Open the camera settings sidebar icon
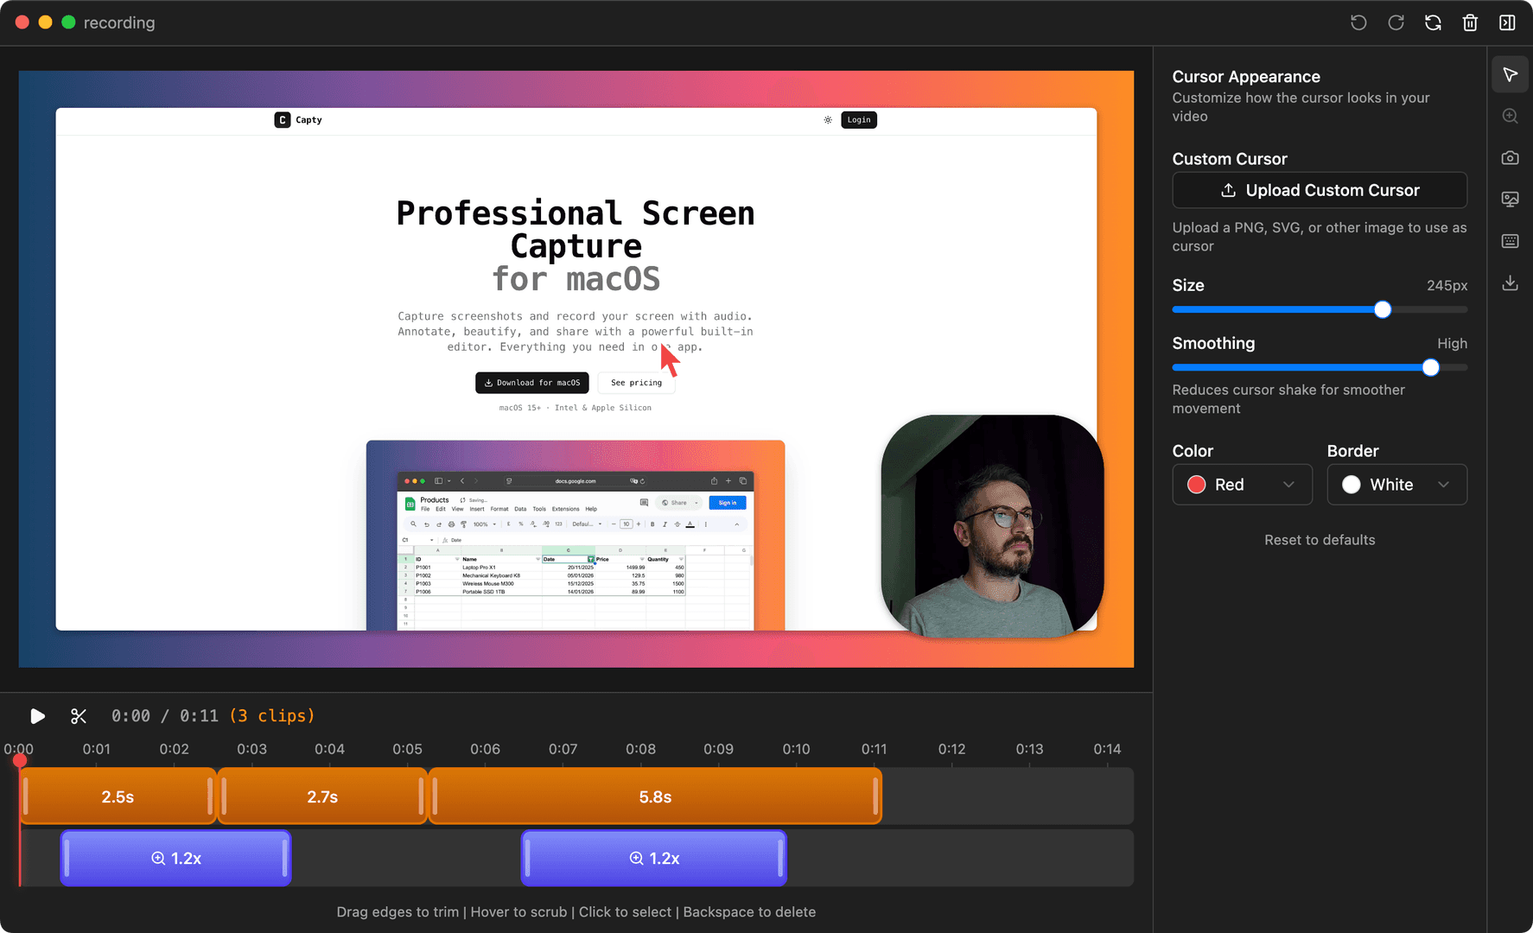Viewport: 1533px width, 933px height. [1510, 158]
